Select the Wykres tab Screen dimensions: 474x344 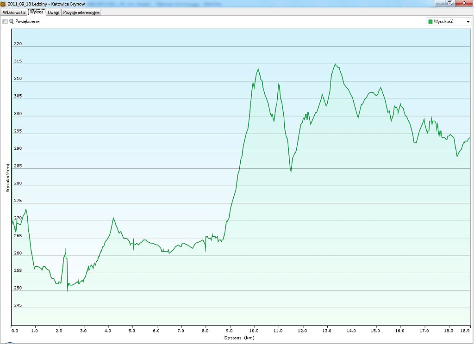click(37, 12)
